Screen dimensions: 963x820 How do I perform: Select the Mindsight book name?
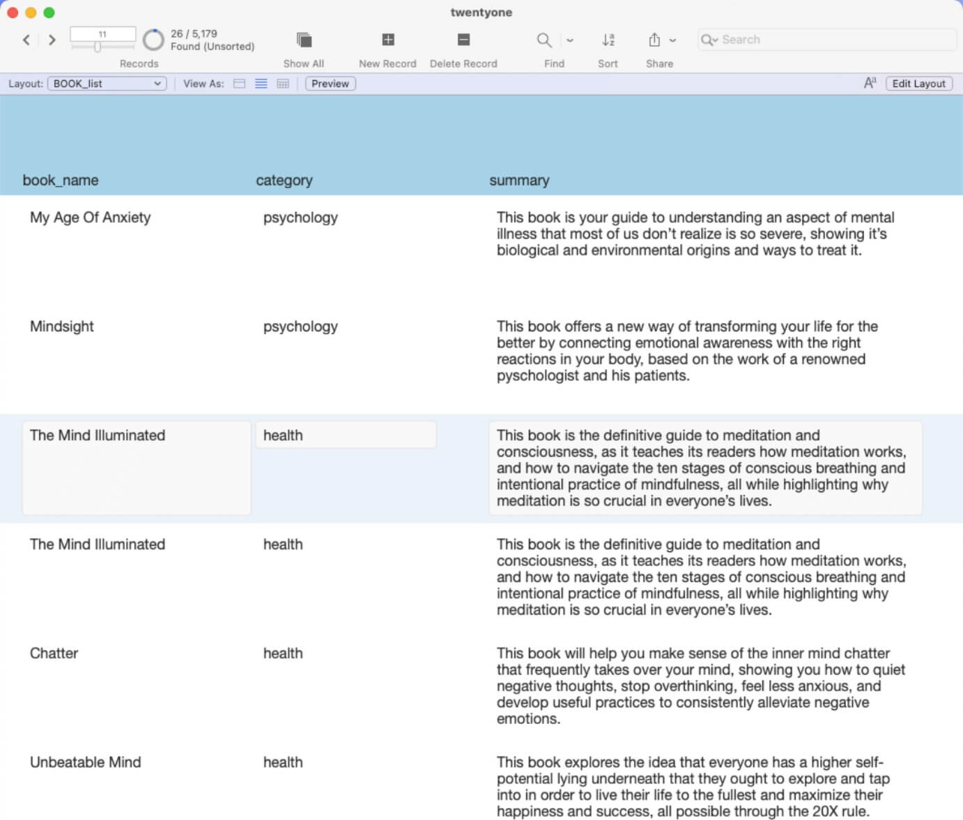coord(61,326)
